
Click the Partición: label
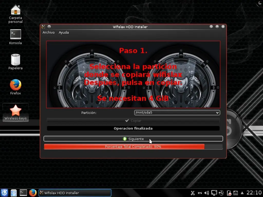point(89,113)
